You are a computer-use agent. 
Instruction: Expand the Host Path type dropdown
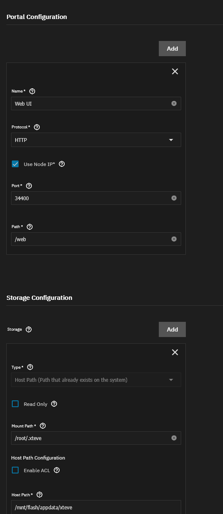pos(96,380)
